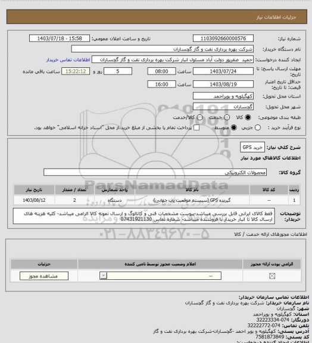Click the الزامی بودن ارائه مجوز header
The image size is (312, 343).
tap(272, 264)
